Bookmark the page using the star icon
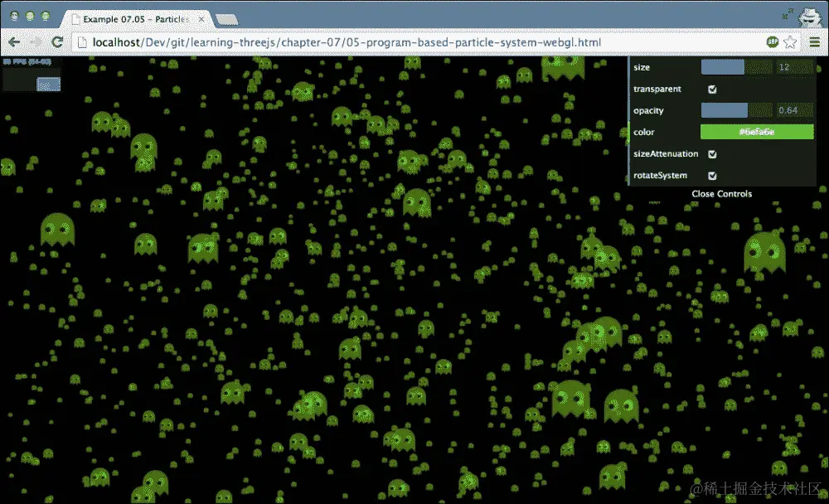The height and width of the screenshot is (504, 829). (790, 41)
